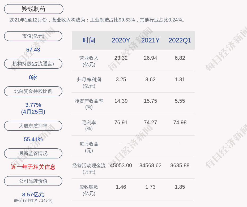Select gross margin value 74.98
Screen dimensions: 247x207
[x=180, y=122]
